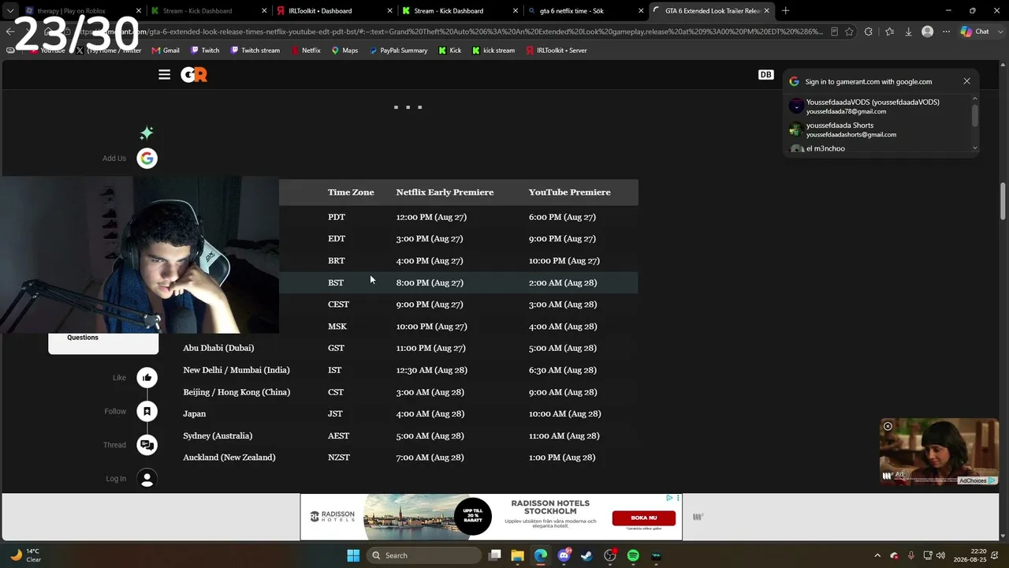Switch to the 'gta 6 netflix time' search tab
Viewport: 1009px width, 568px height.
click(x=583, y=11)
